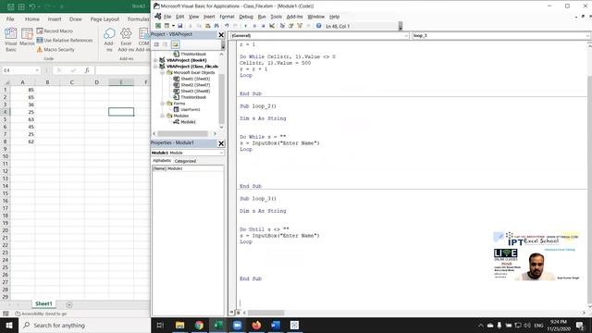Viewport: 592px width, 333px height.
Task: Click the View Microsoft Excel toolbar icon
Action: (x=158, y=26)
